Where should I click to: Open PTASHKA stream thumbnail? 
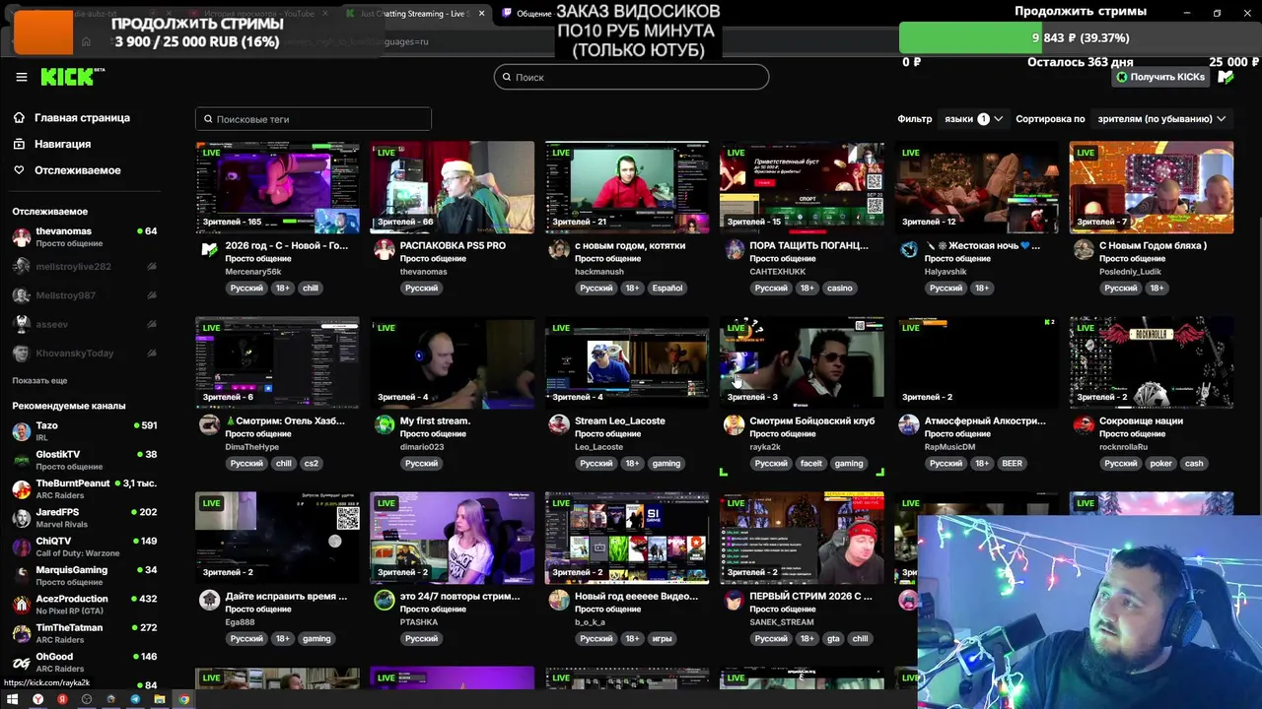coord(453,538)
